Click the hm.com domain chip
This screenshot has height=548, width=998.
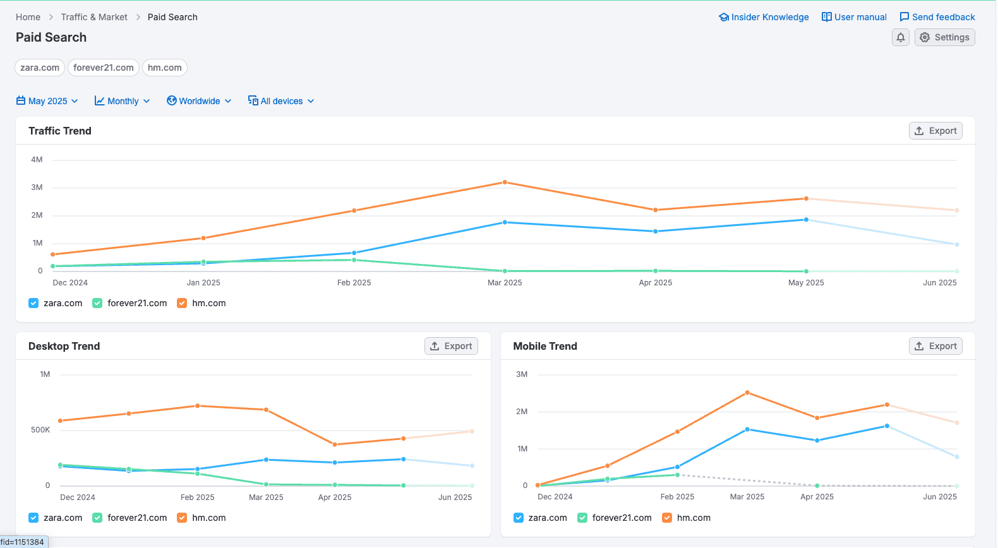tap(165, 68)
